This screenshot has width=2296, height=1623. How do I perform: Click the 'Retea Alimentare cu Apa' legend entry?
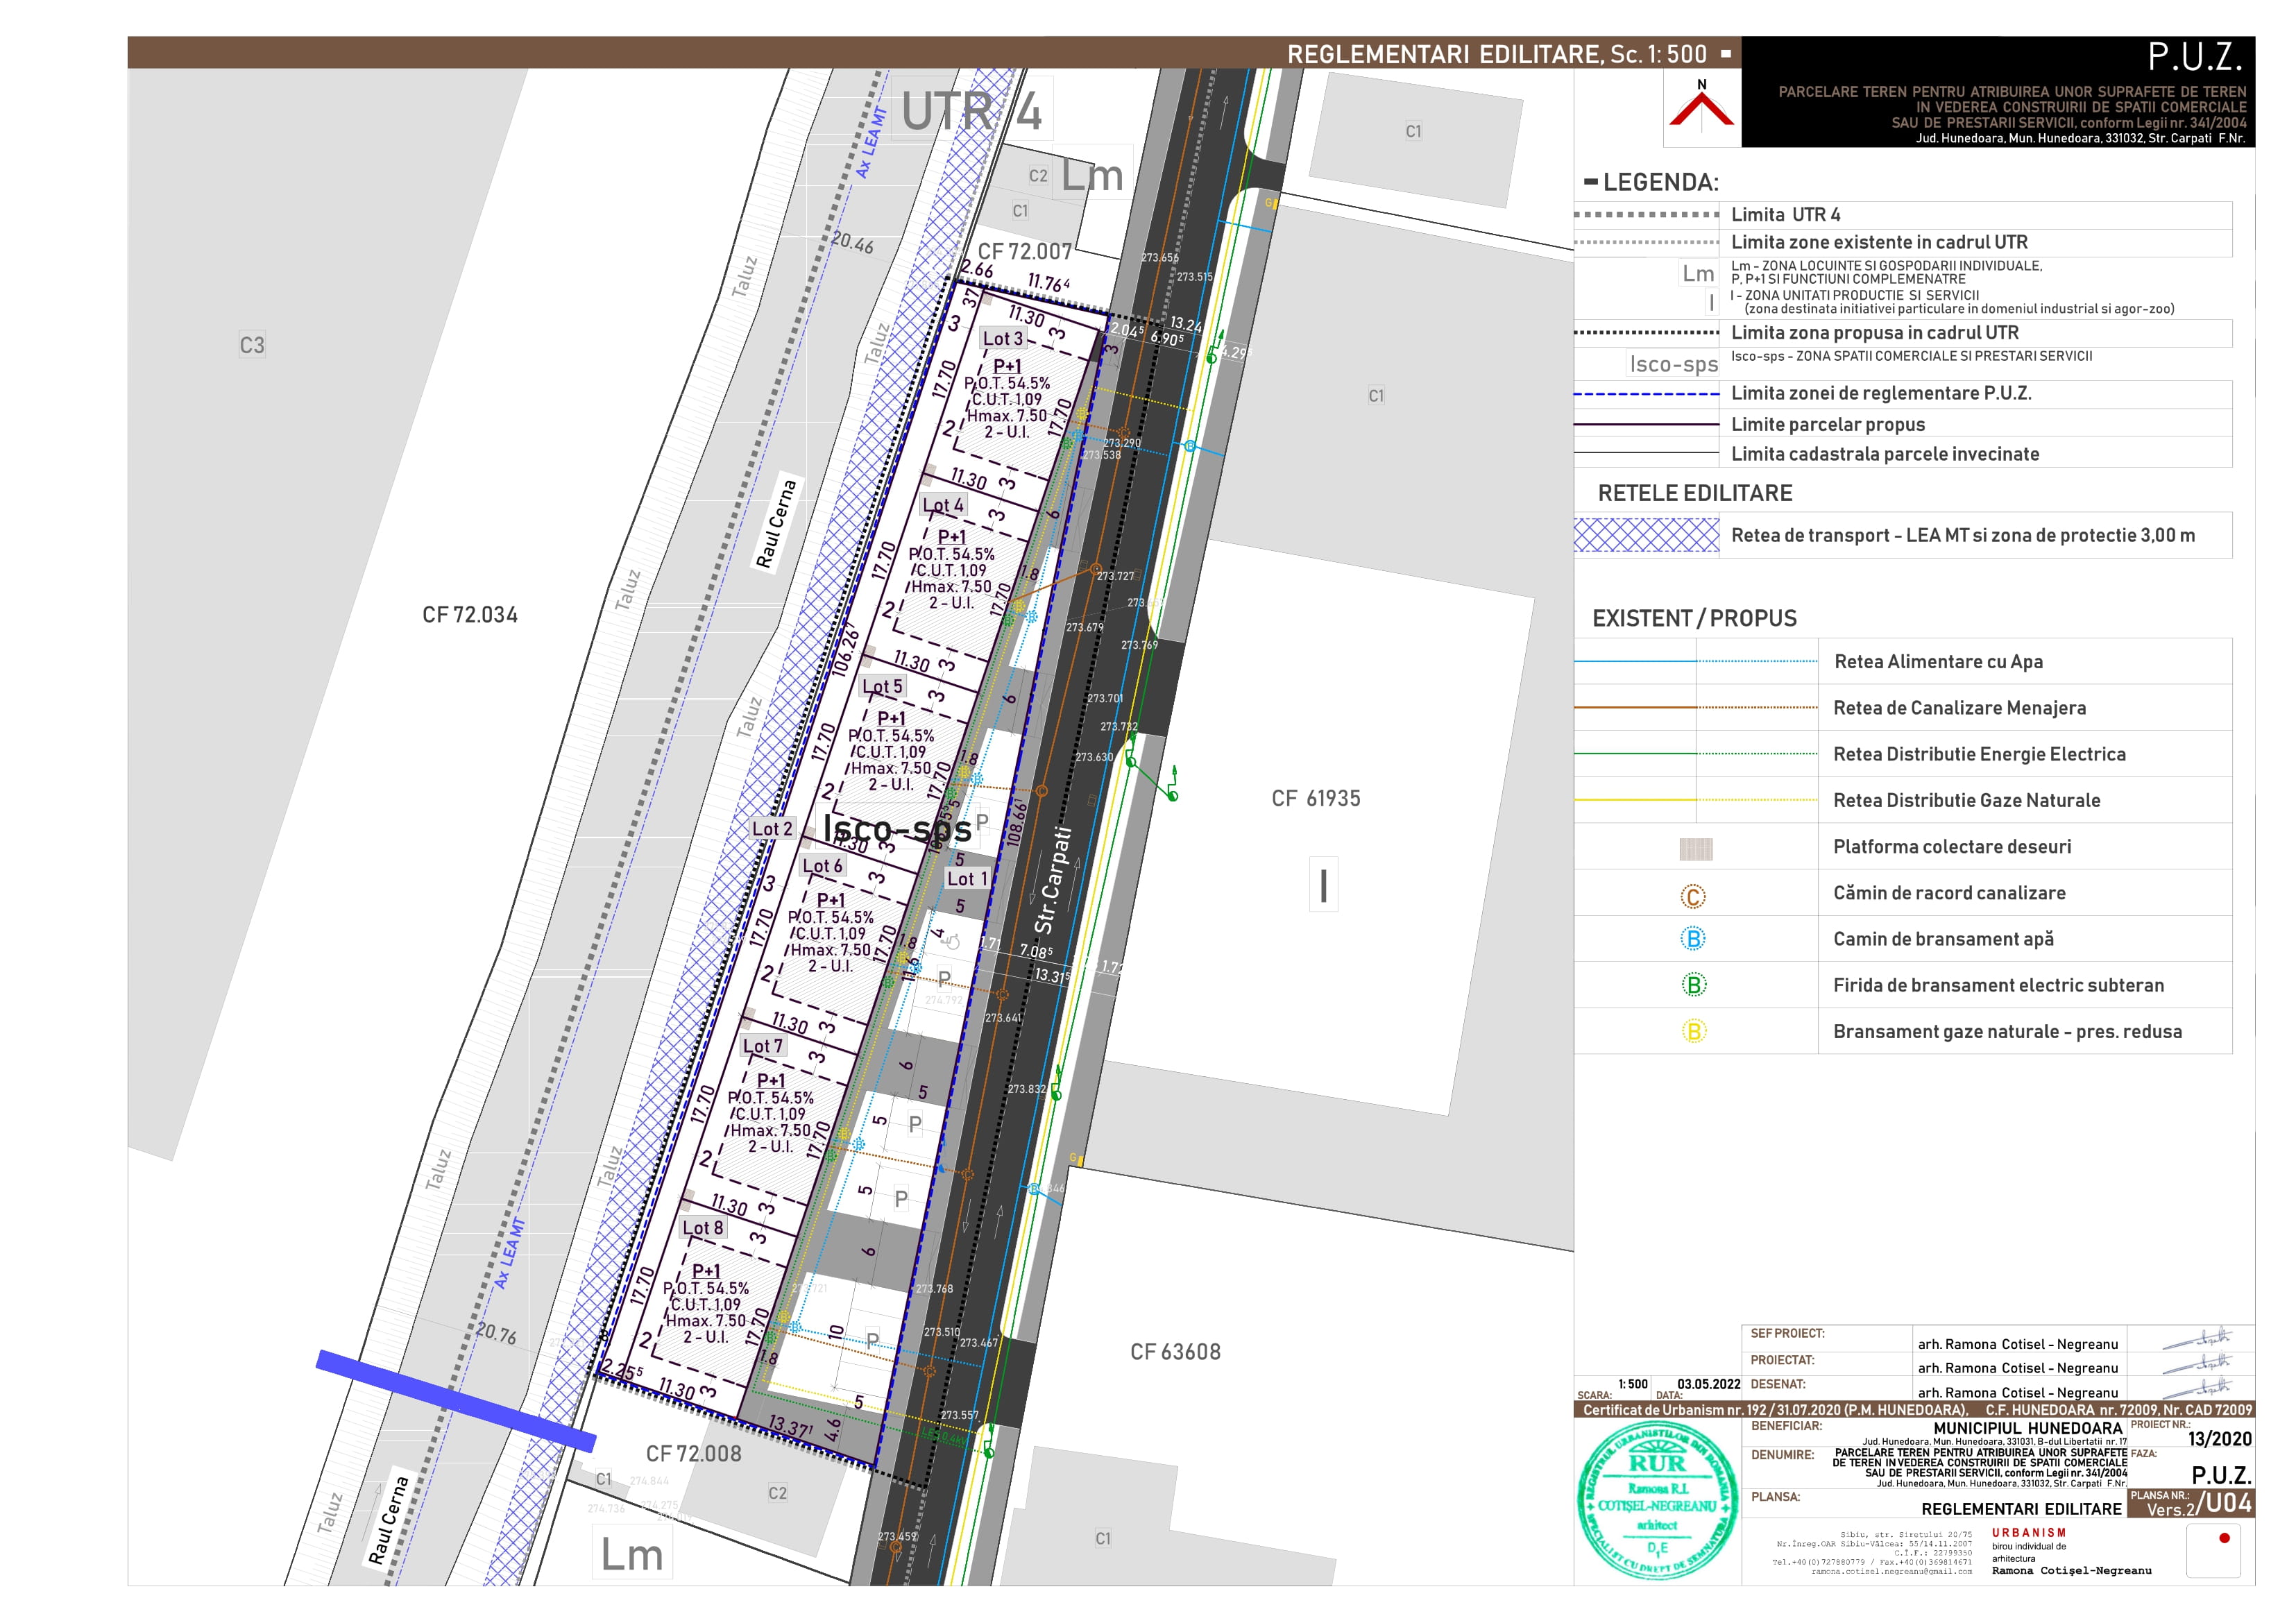(1937, 661)
